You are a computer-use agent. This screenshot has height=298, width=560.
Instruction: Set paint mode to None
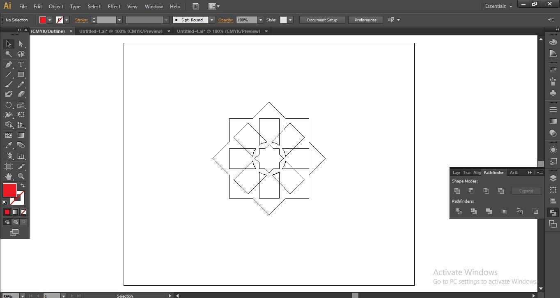24,212
